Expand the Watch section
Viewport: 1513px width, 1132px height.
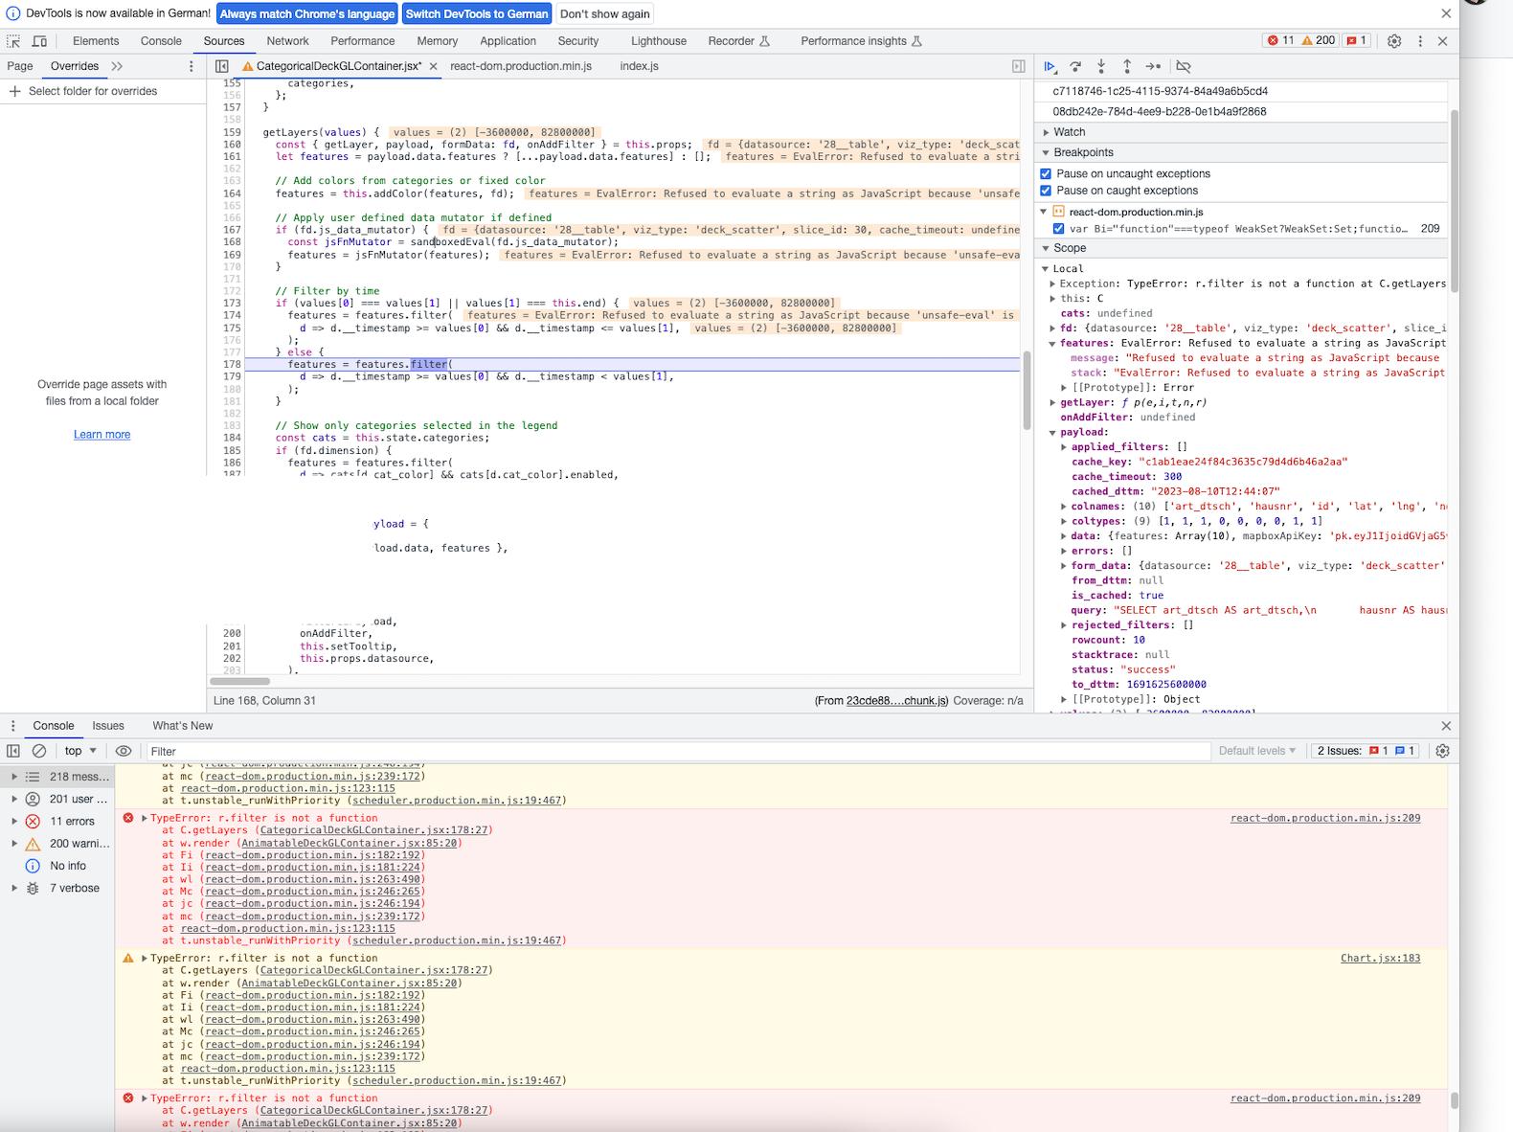pos(1047,132)
